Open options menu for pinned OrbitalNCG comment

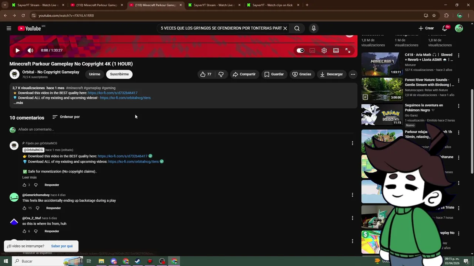[353, 143]
